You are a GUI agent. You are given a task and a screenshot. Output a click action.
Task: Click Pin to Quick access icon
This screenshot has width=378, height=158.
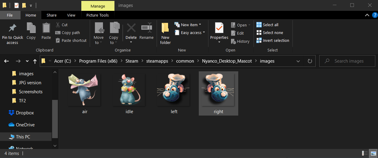click(x=12, y=28)
